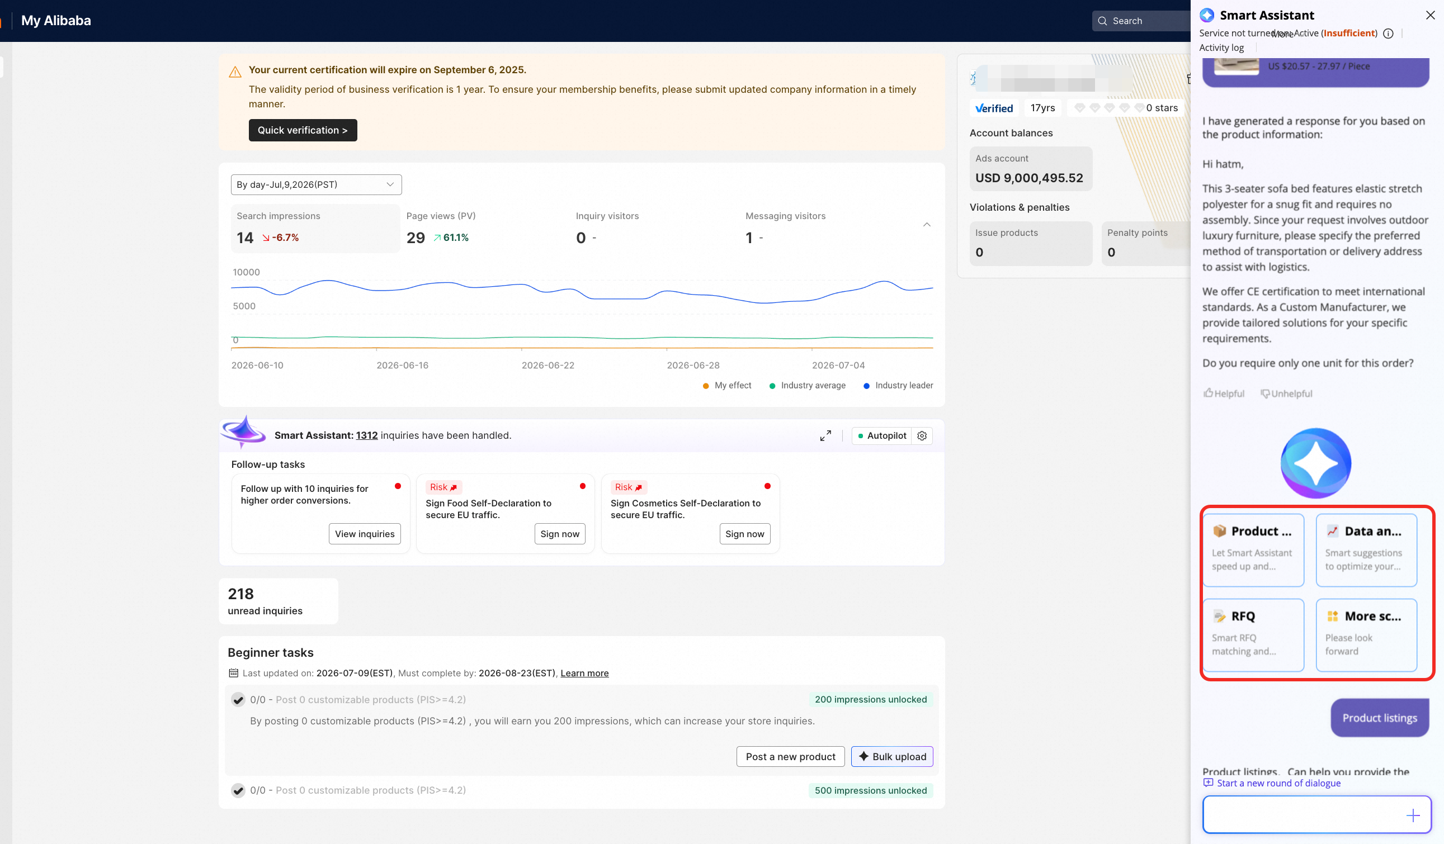
Task: Mark the assistant response as Helpful
Action: 1224,393
